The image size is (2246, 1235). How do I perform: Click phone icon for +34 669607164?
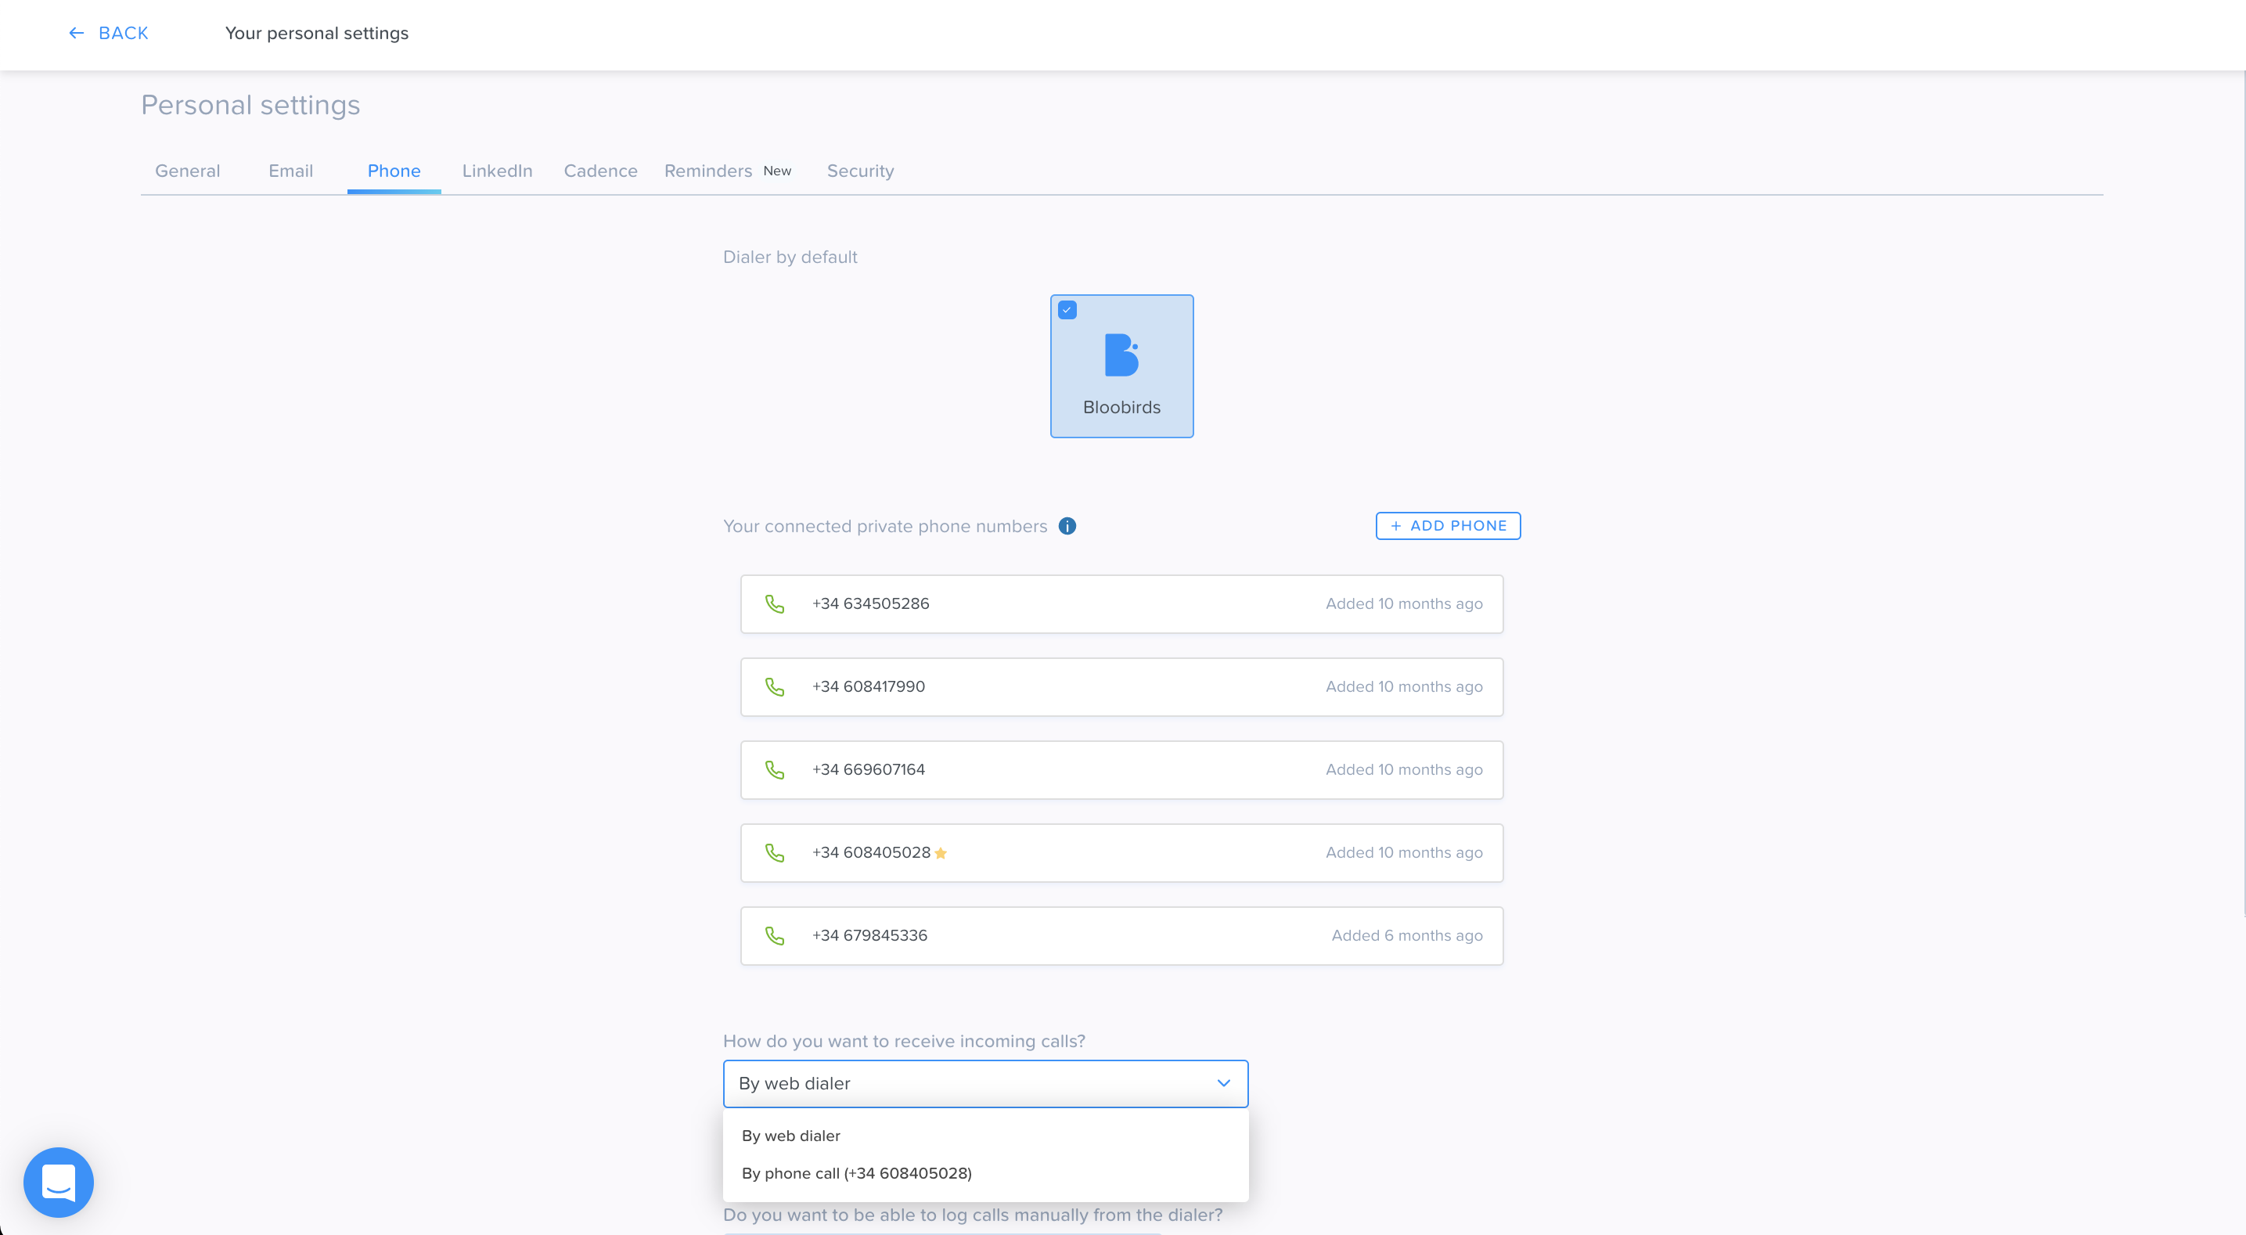tap(774, 769)
